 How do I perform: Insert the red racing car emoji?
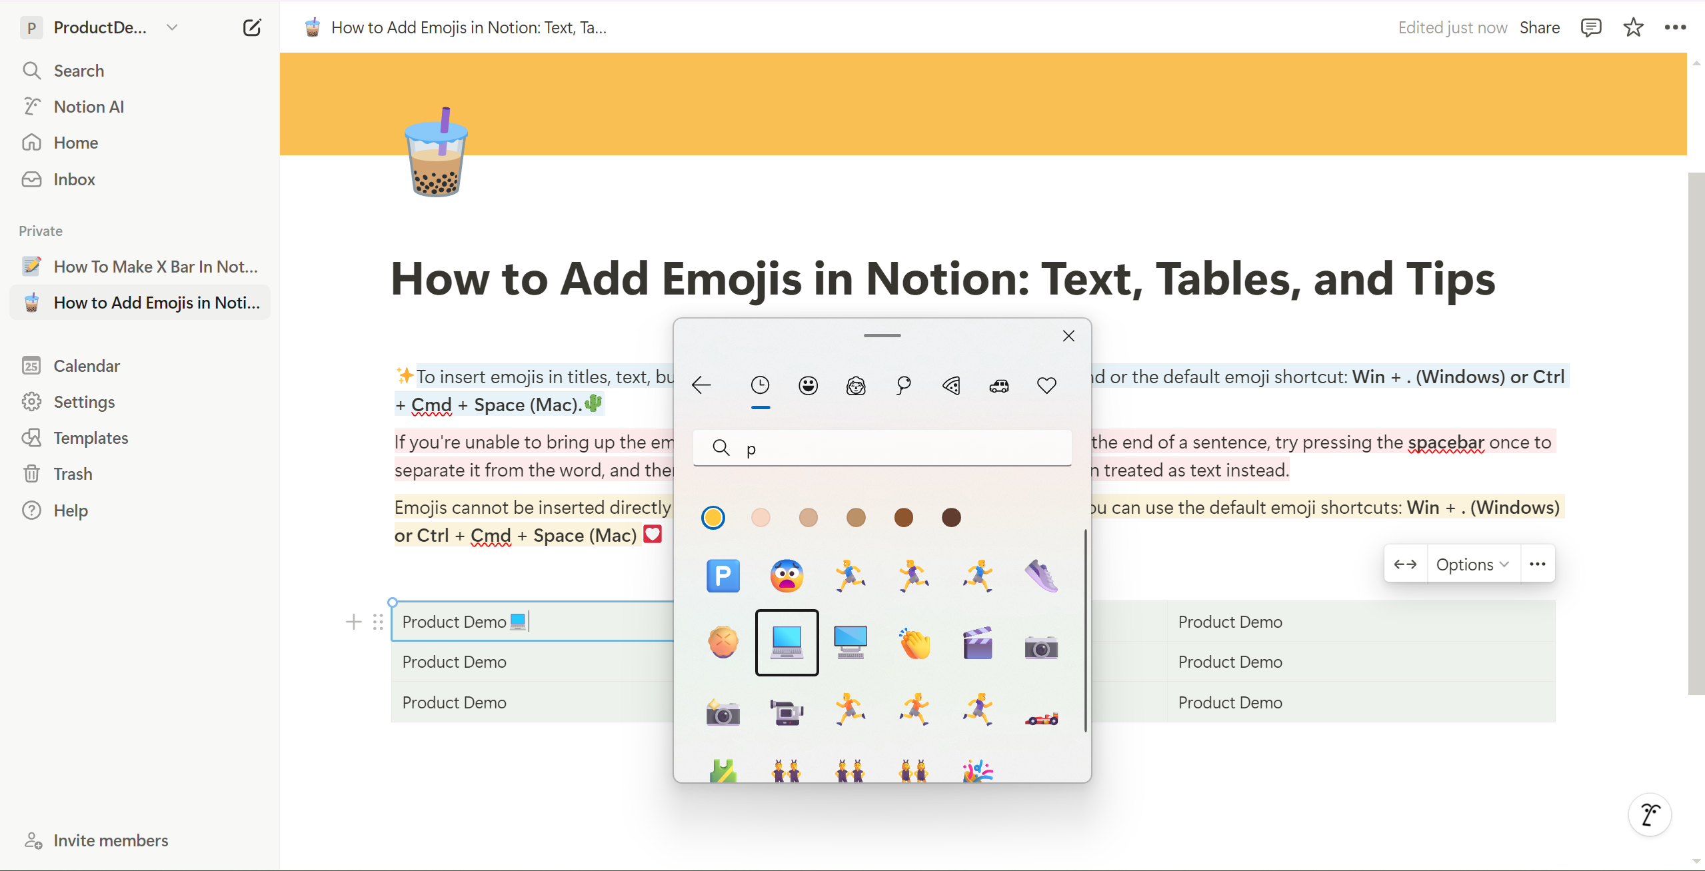1041,718
